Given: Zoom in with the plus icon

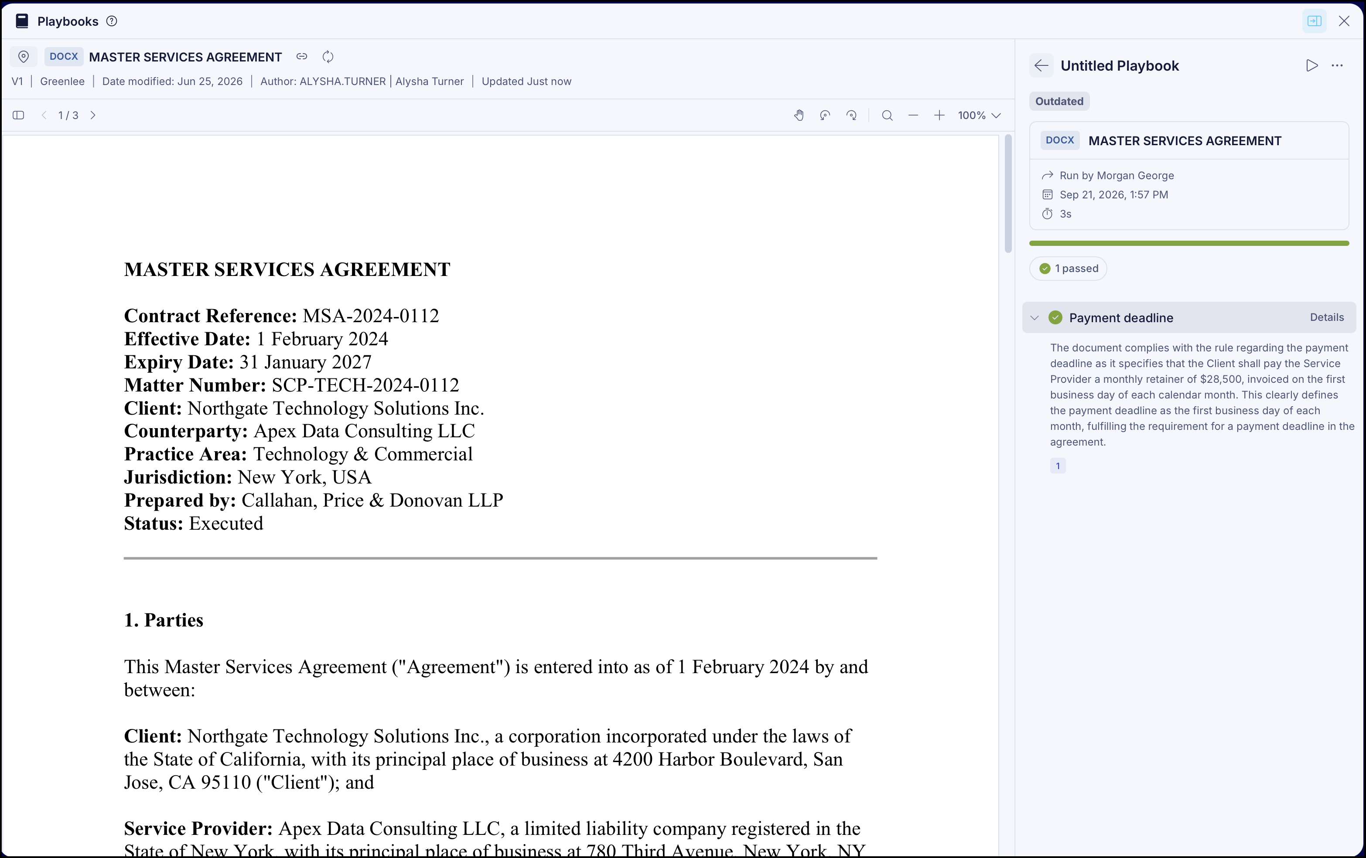Looking at the screenshot, I should (939, 116).
